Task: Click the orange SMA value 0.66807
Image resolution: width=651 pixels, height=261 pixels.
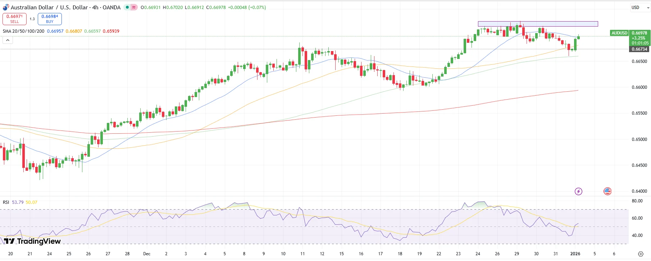Action: click(74, 31)
